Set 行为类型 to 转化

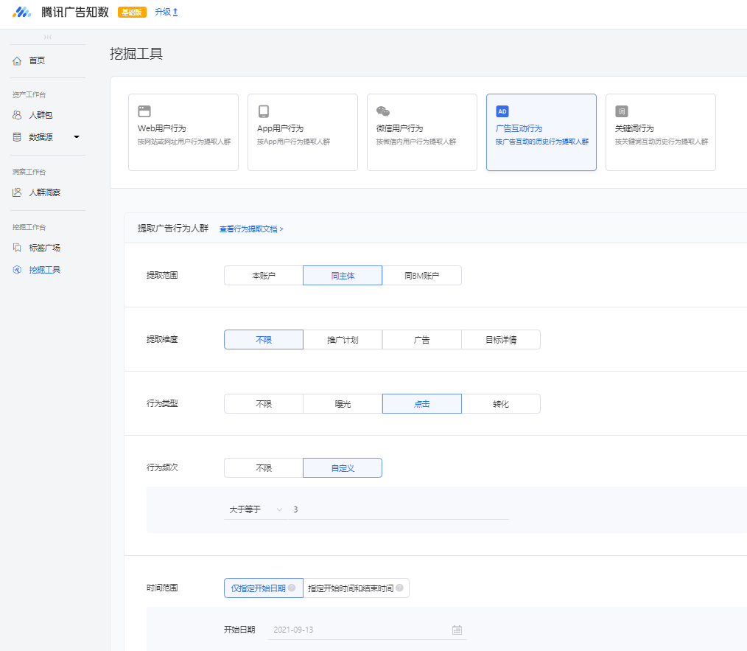point(501,403)
